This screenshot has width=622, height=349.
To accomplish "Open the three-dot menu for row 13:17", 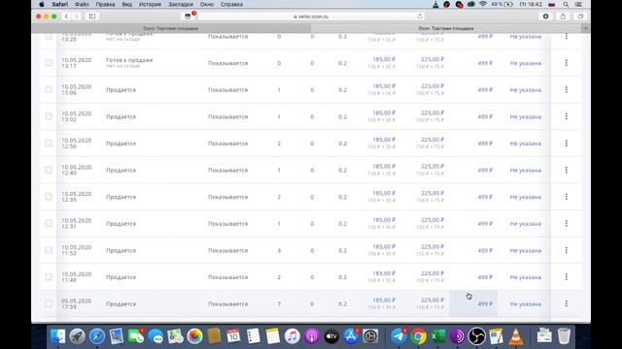I will (566, 63).
